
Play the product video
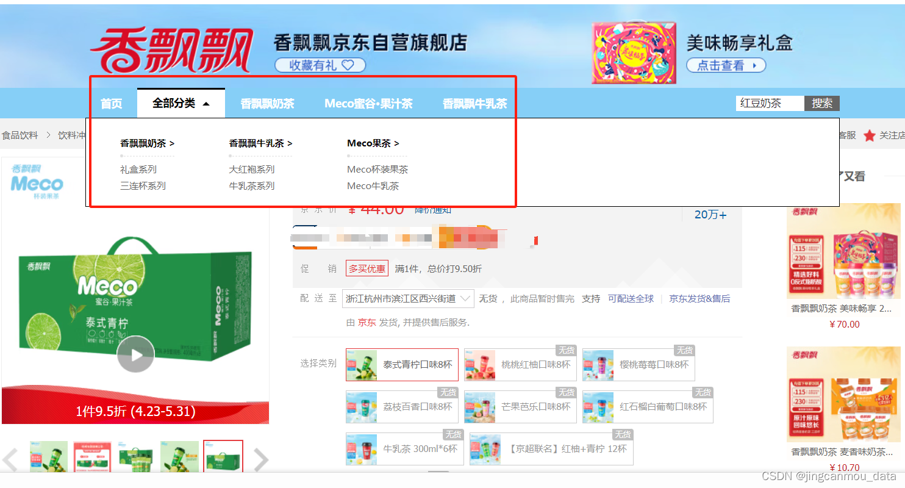[135, 354]
